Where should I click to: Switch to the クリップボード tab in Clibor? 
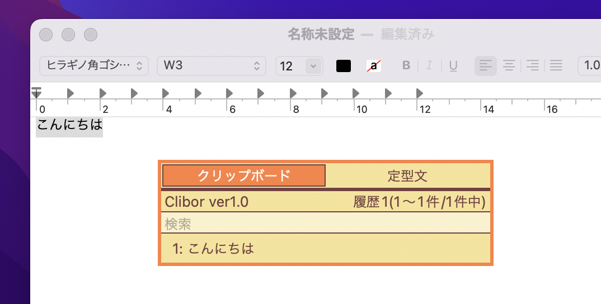pos(244,175)
